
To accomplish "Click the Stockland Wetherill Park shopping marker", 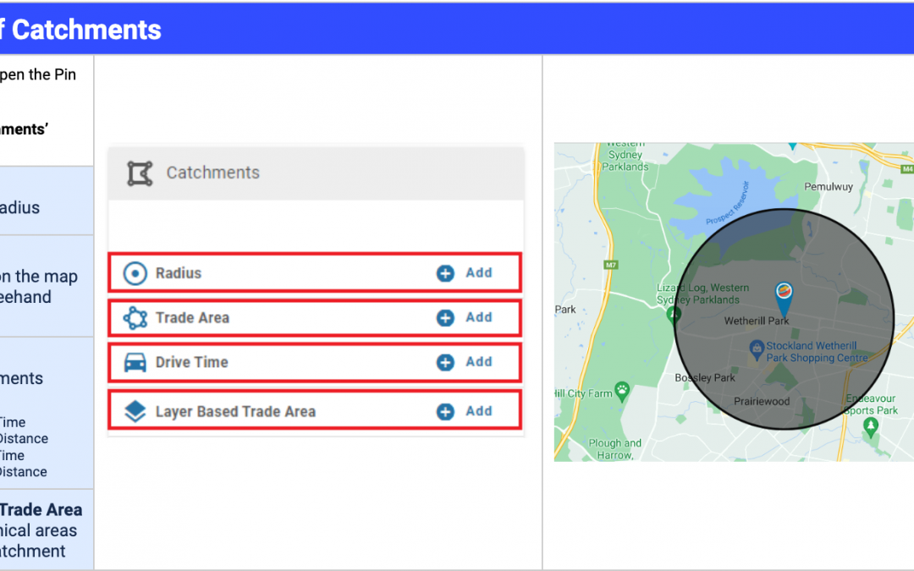I will tap(757, 348).
